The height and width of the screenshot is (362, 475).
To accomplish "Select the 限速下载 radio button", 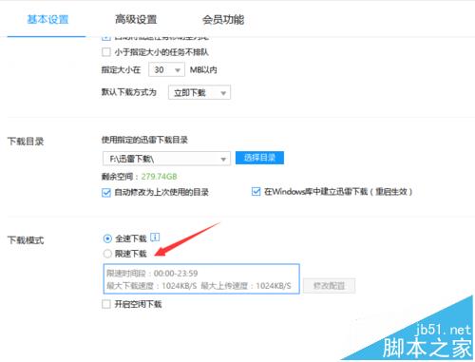I will pyautogui.click(x=107, y=254).
